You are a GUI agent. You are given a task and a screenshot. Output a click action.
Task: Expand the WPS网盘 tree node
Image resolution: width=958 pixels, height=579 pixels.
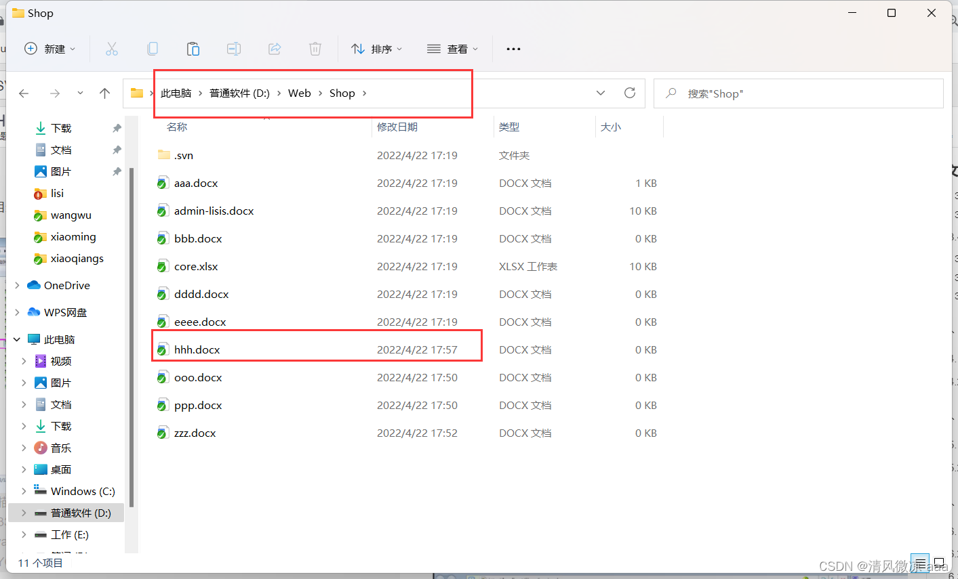[x=17, y=313]
